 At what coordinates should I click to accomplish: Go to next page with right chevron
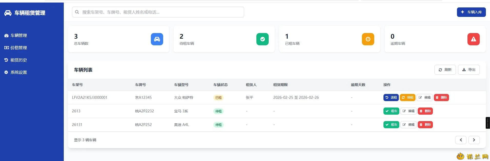[x=474, y=140]
